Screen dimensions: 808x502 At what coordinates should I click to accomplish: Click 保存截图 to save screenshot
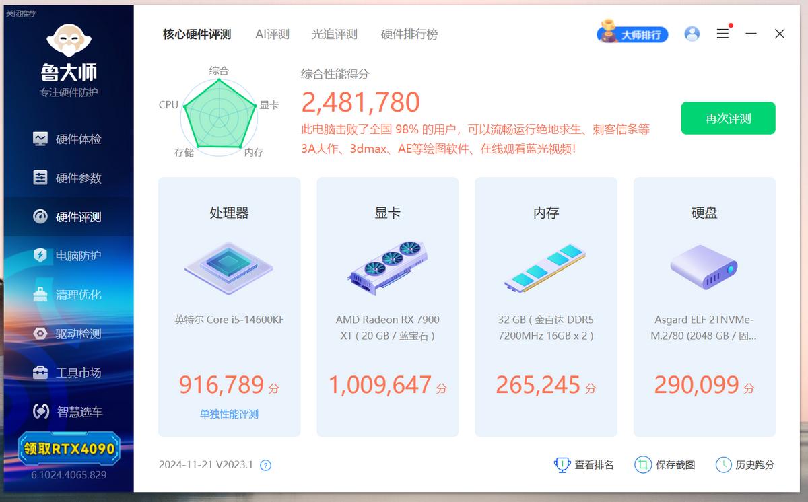pos(665,465)
